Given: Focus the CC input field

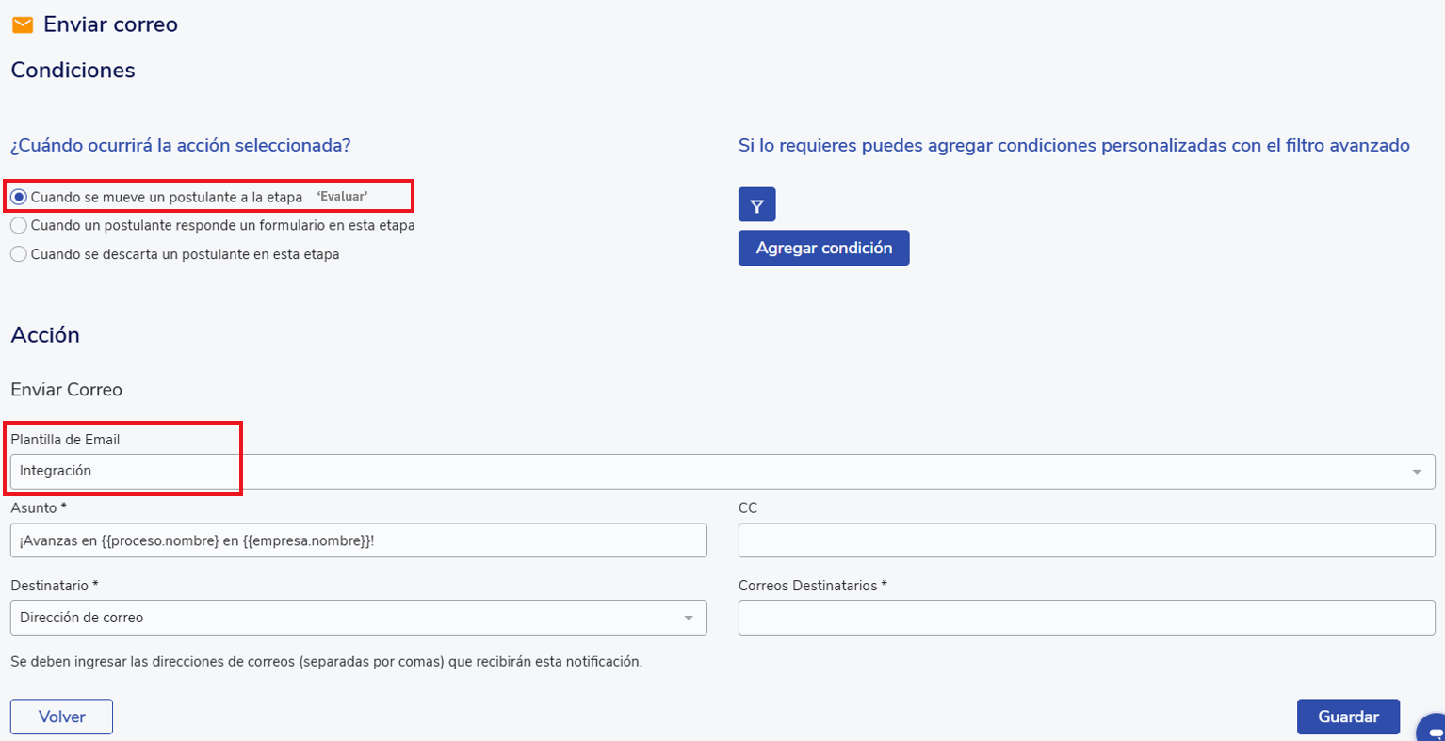Looking at the screenshot, I should pyautogui.click(x=1086, y=540).
